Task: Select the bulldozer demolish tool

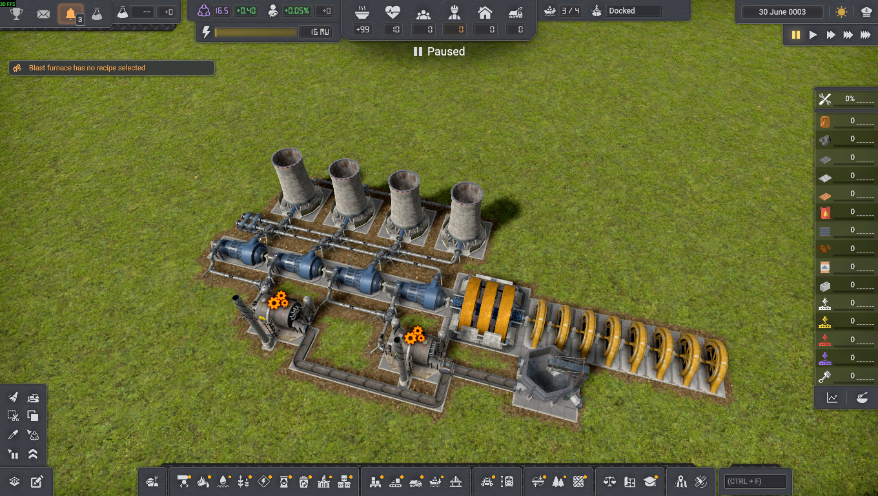Action: point(33,398)
